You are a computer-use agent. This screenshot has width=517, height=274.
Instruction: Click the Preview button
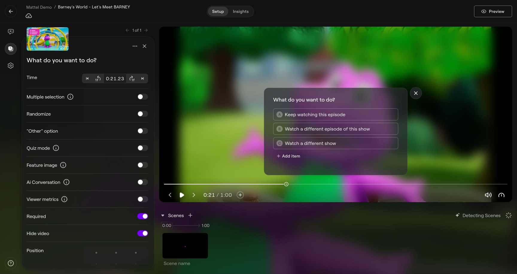[x=493, y=11]
